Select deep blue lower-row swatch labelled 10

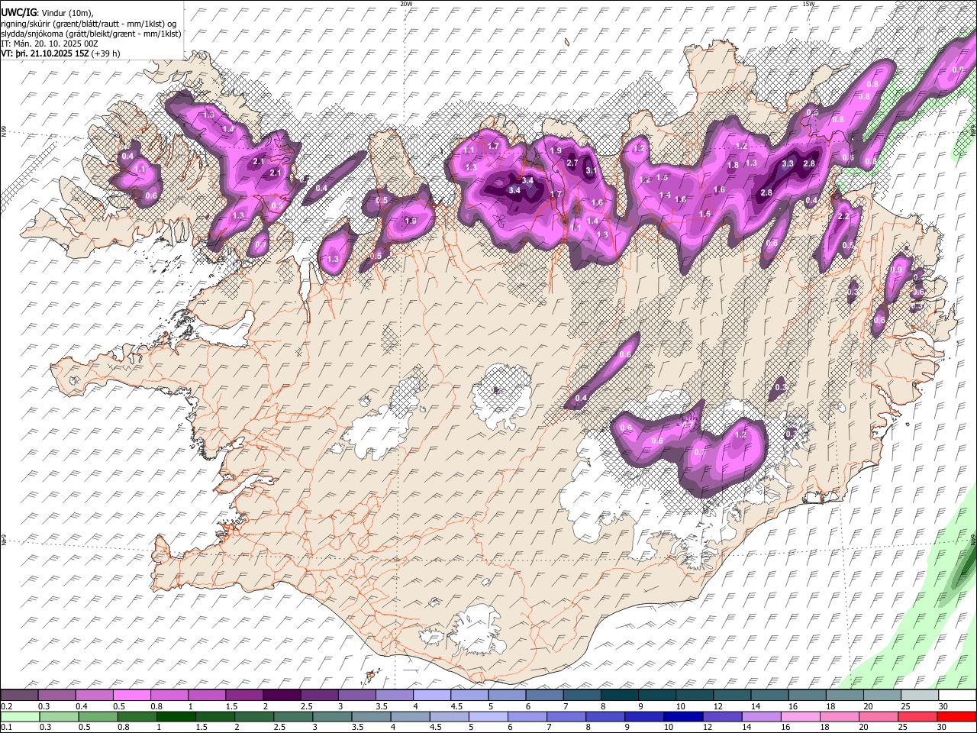(684, 716)
